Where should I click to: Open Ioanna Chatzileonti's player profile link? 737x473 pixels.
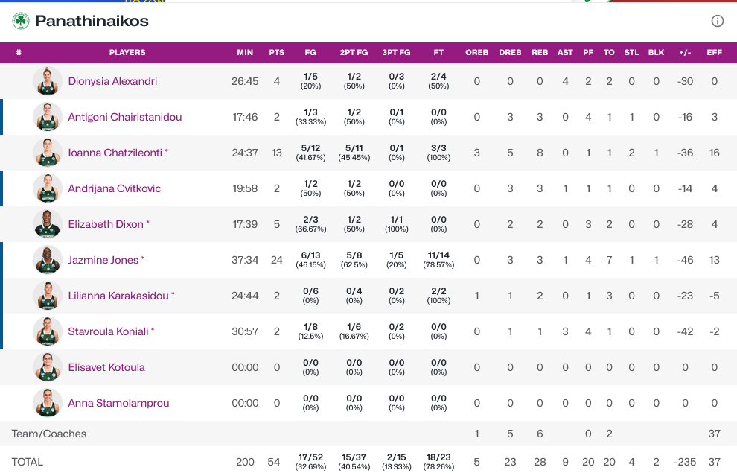[115, 153]
